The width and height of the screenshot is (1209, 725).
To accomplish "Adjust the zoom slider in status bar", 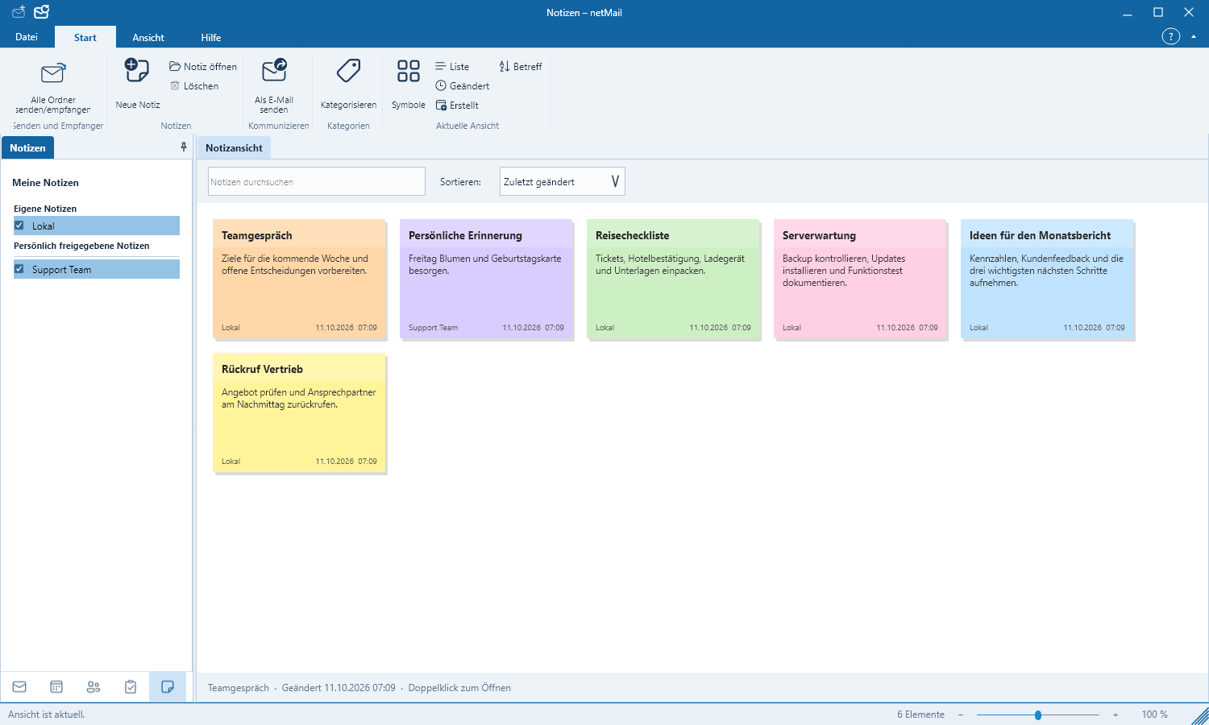I will [x=1038, y=715].
